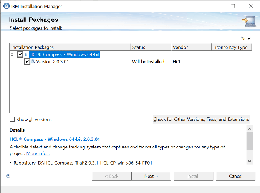
Task: Maximize the Installation Manager window
Action: pos(233,6)
